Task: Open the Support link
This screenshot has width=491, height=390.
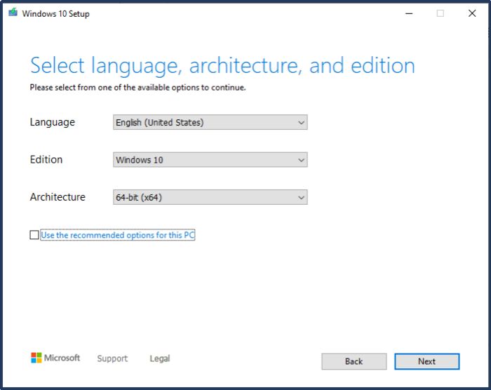Action: click(x=112, y=358)
